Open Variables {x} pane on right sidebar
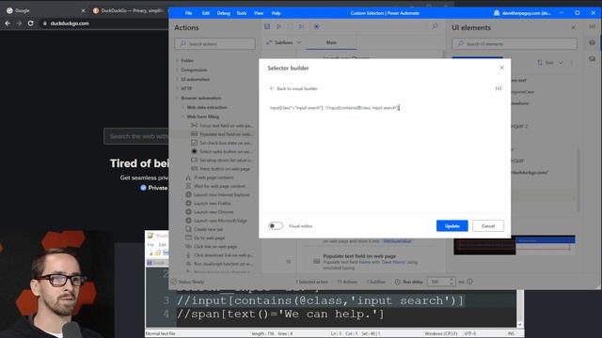Image resolution: width=602 pixels, height=338 pixels. click(x=592, y=26)
